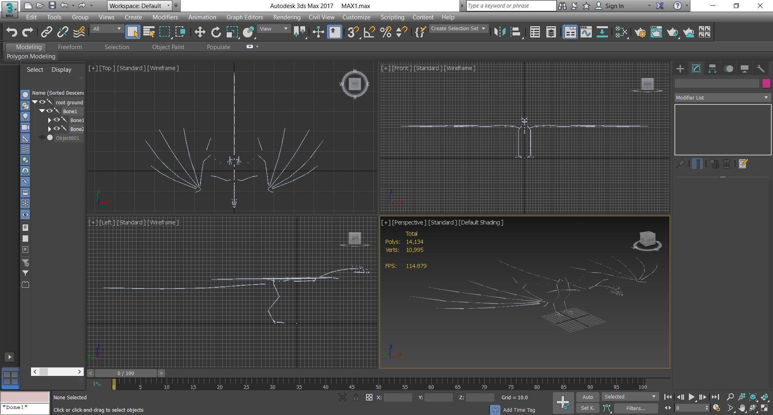This screenshot has height=415, width=773.
Task: Hide the root ground object via eye icon
Action: pos(42,102)
